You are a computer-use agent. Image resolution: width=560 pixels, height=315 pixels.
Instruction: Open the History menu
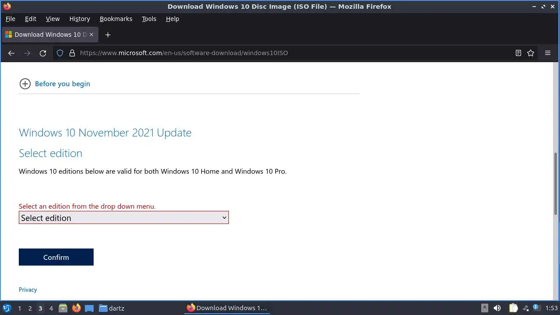tap(80, 19)
